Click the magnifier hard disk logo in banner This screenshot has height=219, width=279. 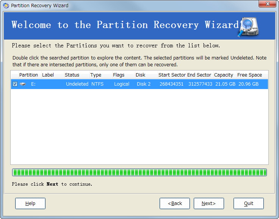coord(248,27)
